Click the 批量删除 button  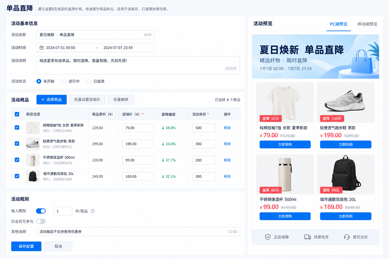pyautogui.click(x=121, y=100)
